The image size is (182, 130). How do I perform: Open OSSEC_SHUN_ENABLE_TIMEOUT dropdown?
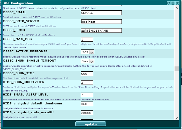pyautogui.click(x=87, y=61)
